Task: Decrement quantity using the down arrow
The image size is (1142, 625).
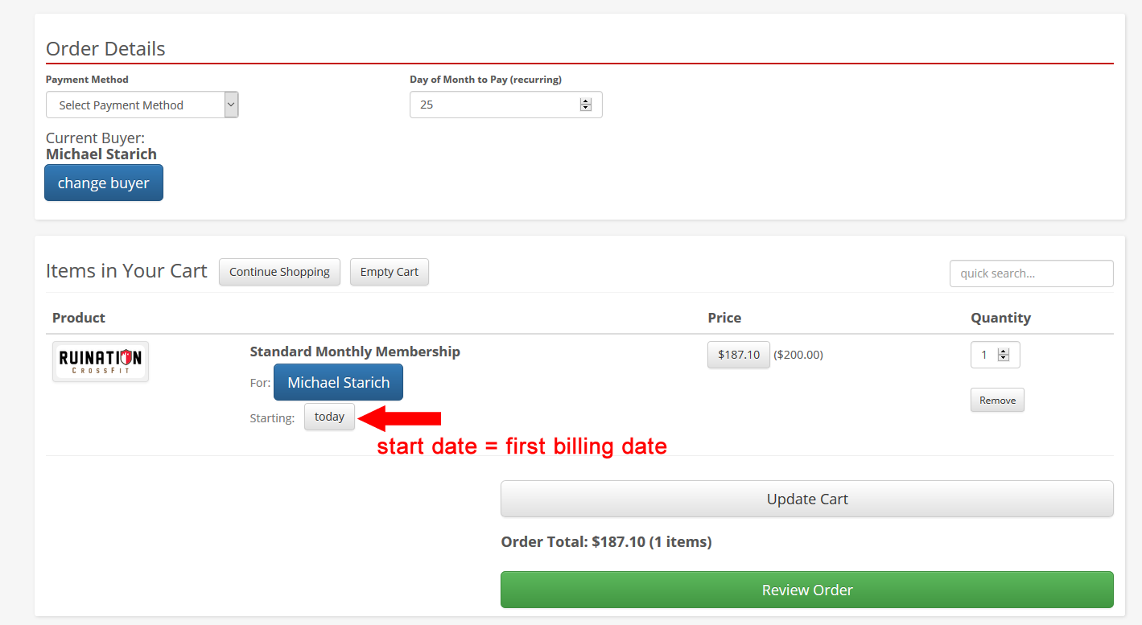Action: 1004,359
